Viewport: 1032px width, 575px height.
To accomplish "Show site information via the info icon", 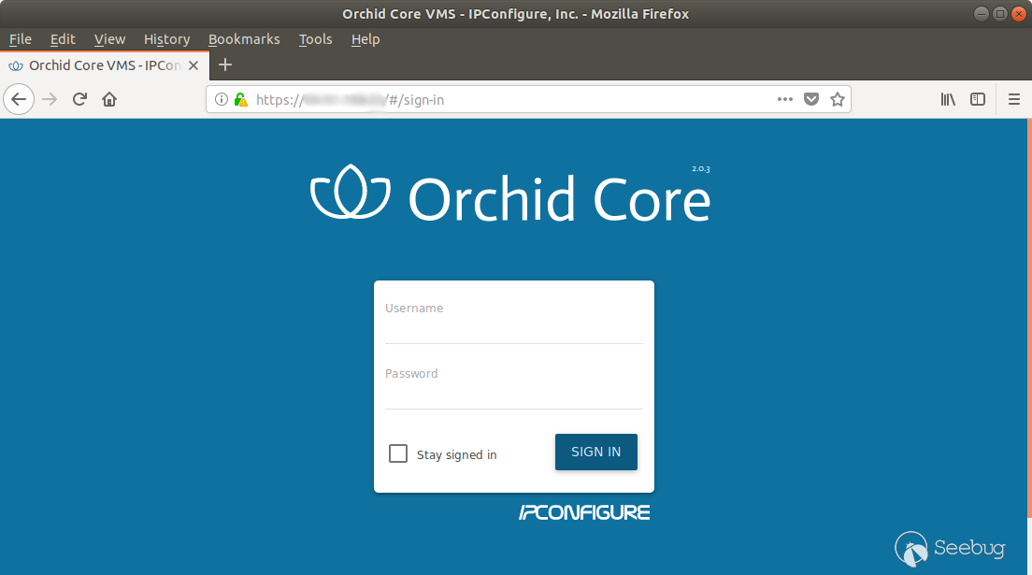I will [x=222, y=99].
